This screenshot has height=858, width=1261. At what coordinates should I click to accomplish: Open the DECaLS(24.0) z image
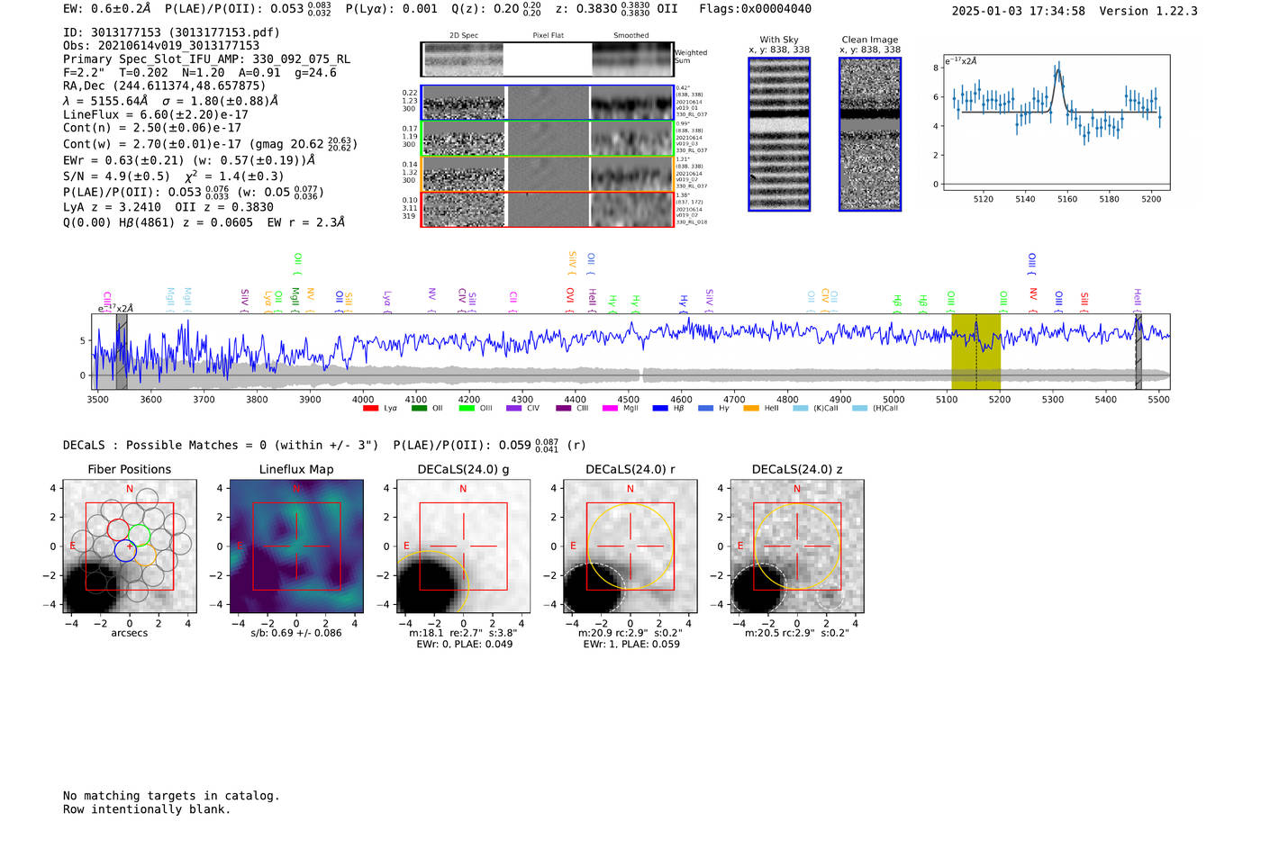797,546
